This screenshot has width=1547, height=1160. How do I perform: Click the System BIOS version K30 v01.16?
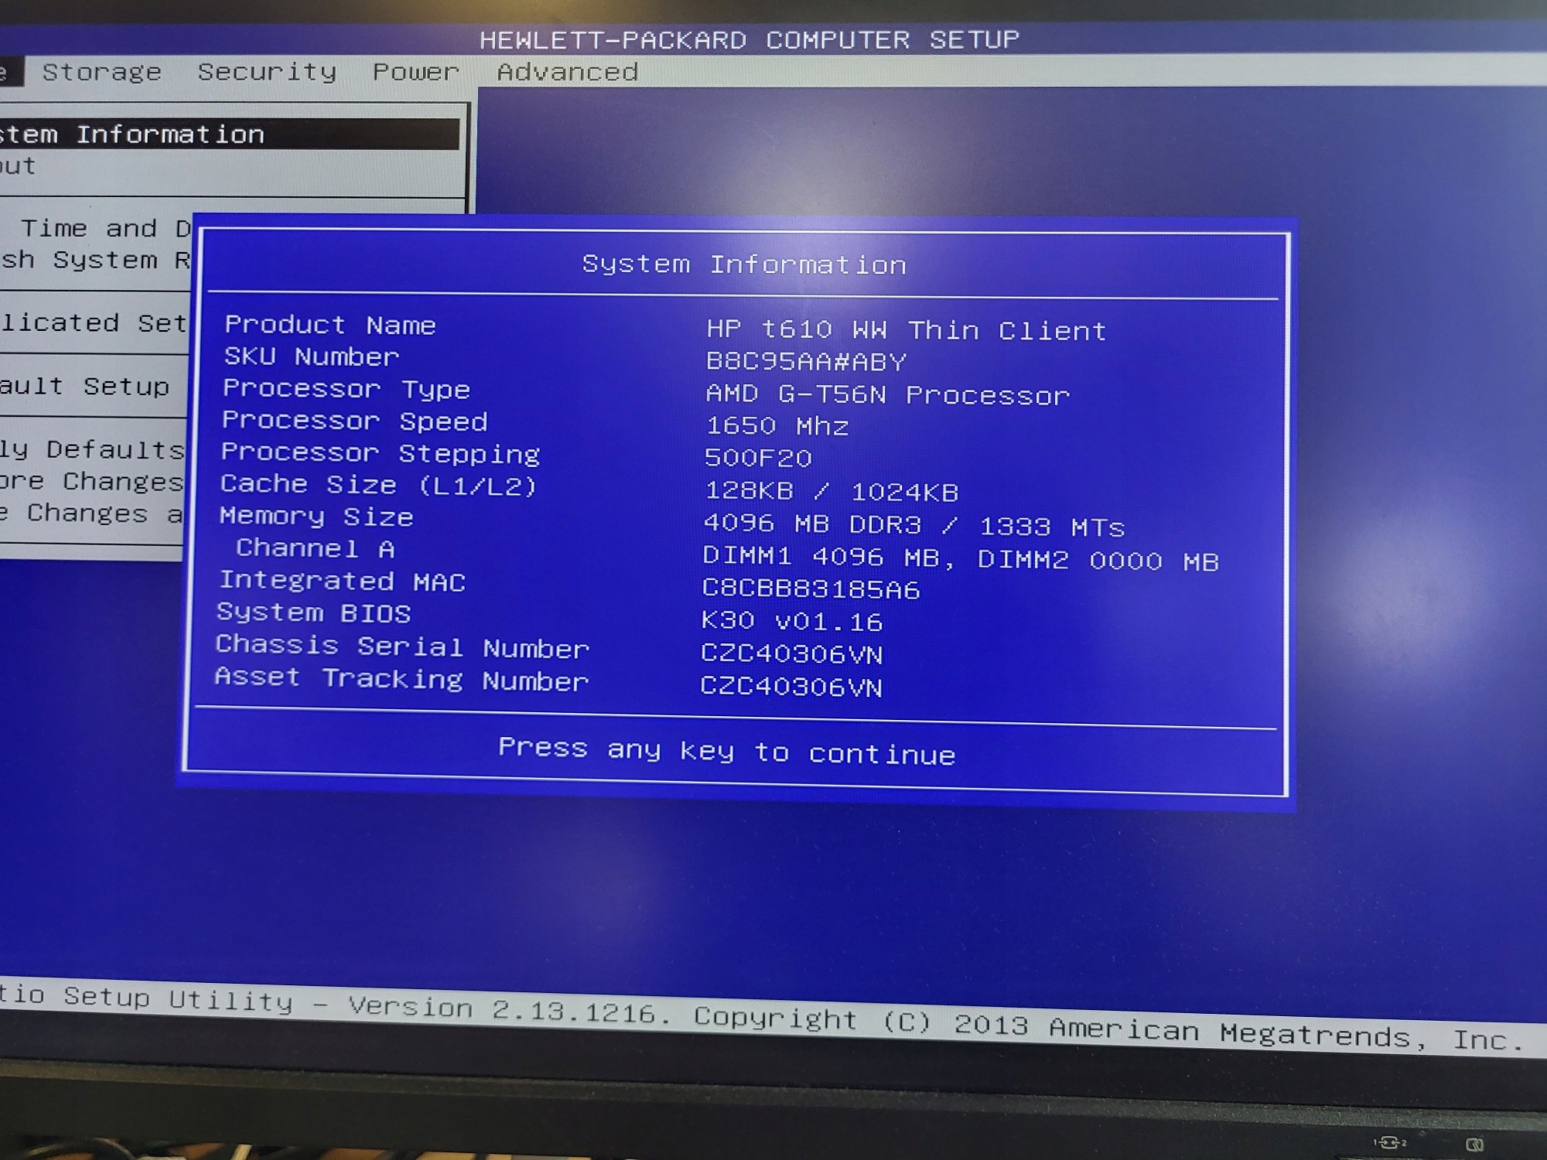[791, 621]
